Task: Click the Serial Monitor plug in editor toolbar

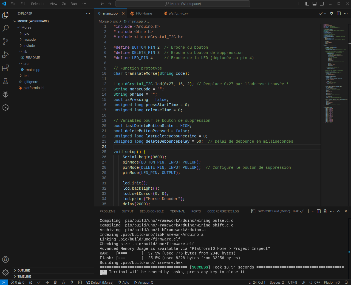Action: 332,13
